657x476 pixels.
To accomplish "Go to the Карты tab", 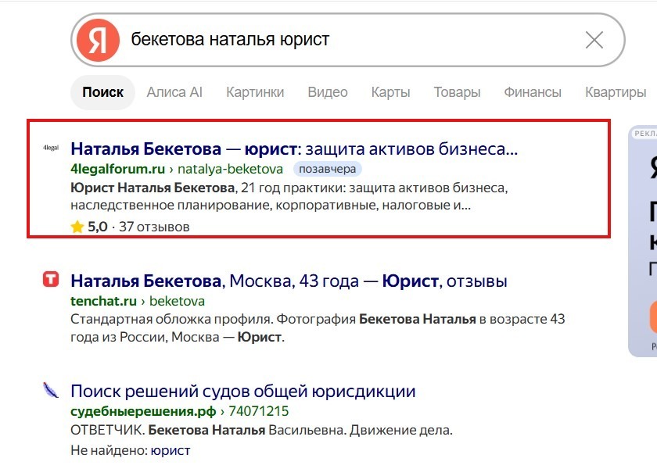I will point(390,92).
